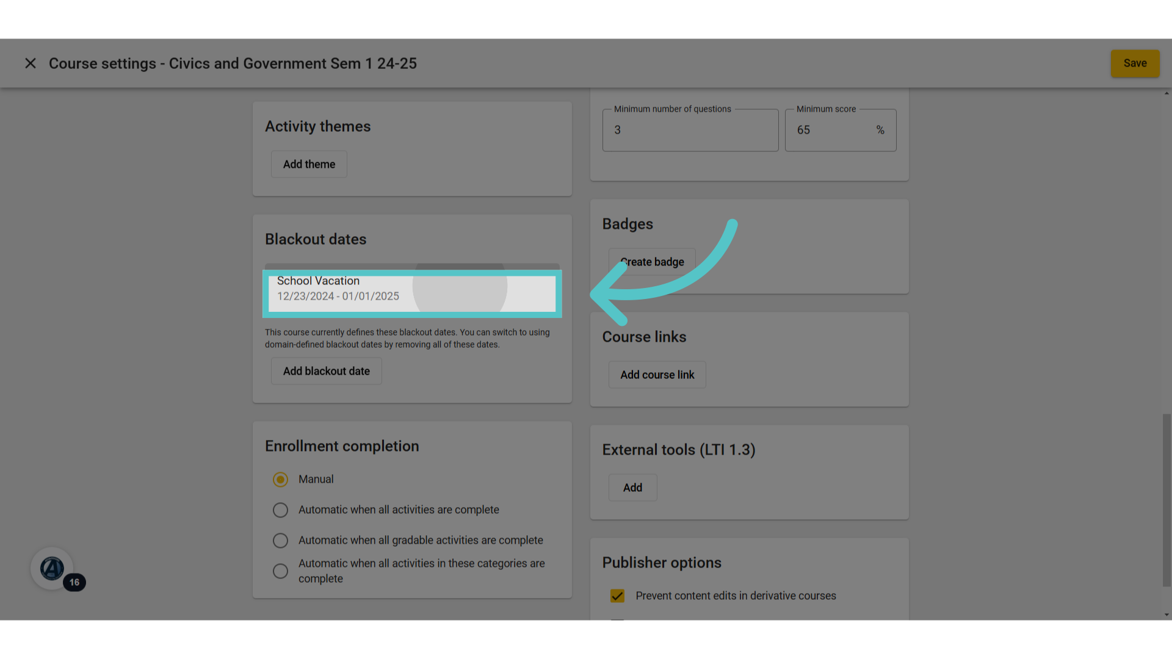This screenshot has height=659, width=1172.
Task: Open the floating help widget icon
Action: coord(52,568)
